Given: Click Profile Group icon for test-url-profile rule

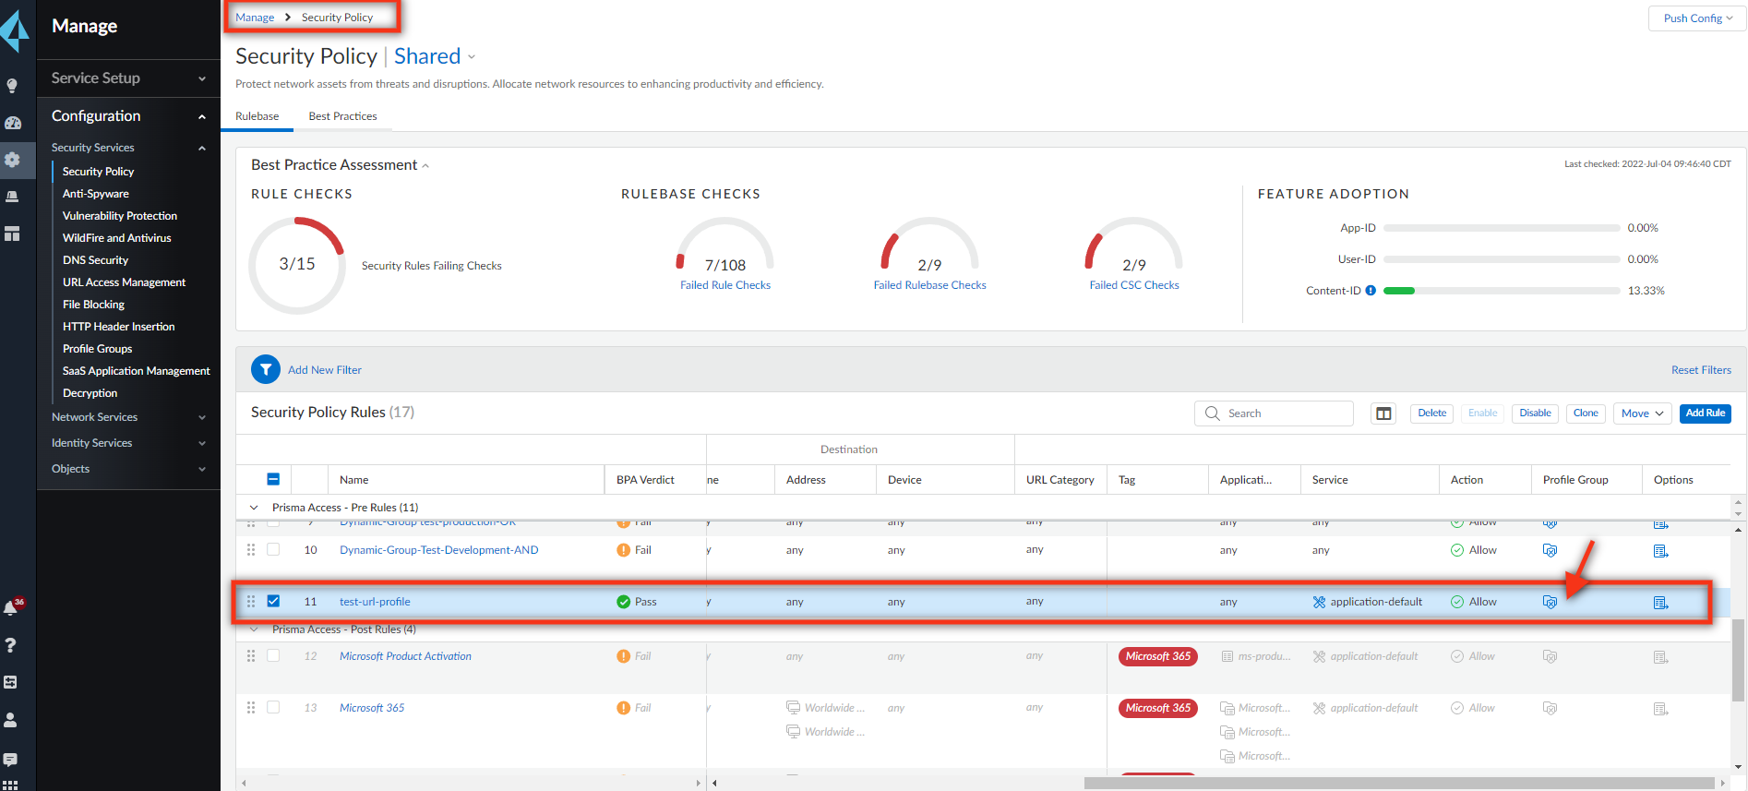Looking at the screenshot, I should click(x=1550, y=602).
